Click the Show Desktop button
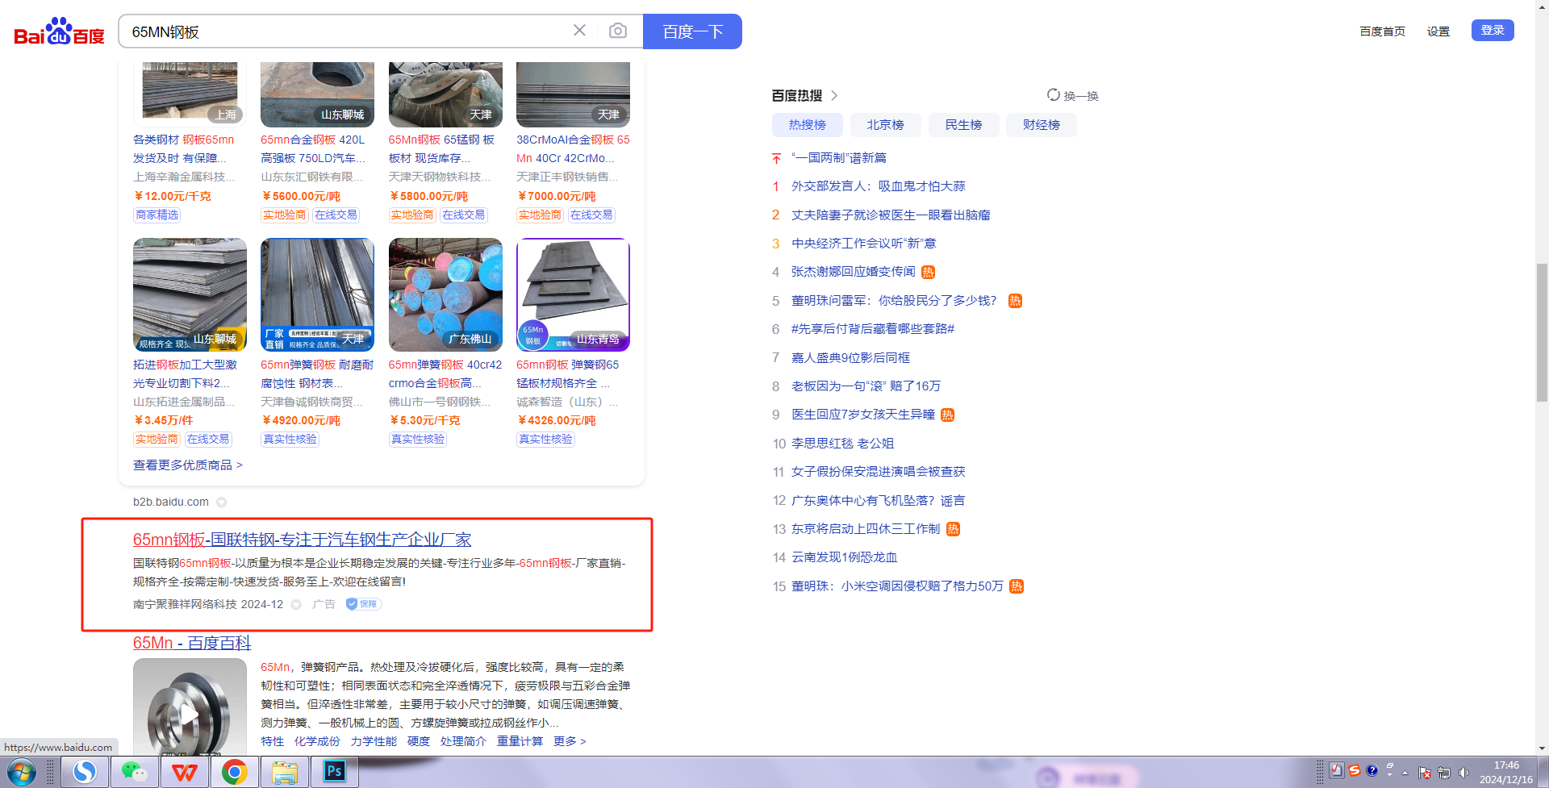Viewport: 1549px width, 788px height. point(1543,773)
